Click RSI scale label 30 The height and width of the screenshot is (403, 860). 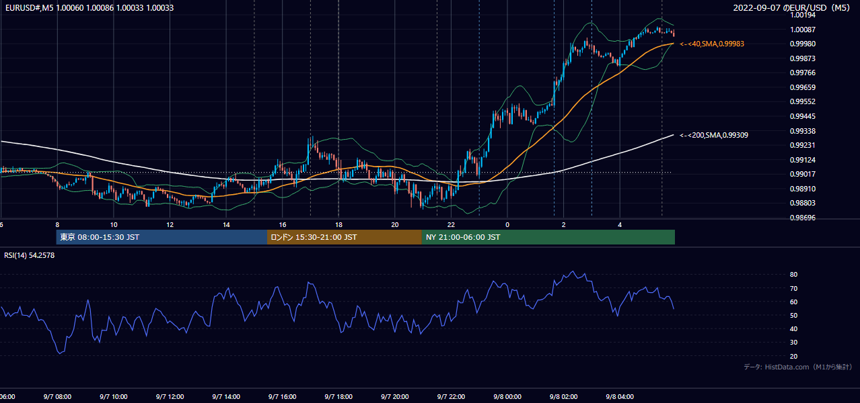click(x=793, y=343)
